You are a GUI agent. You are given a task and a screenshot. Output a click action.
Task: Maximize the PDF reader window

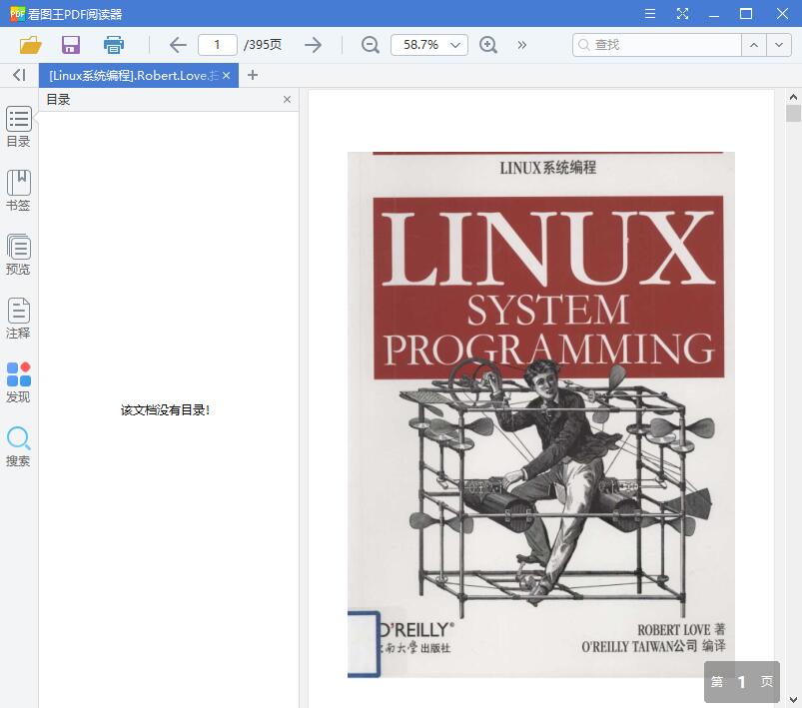click(746, 14)
